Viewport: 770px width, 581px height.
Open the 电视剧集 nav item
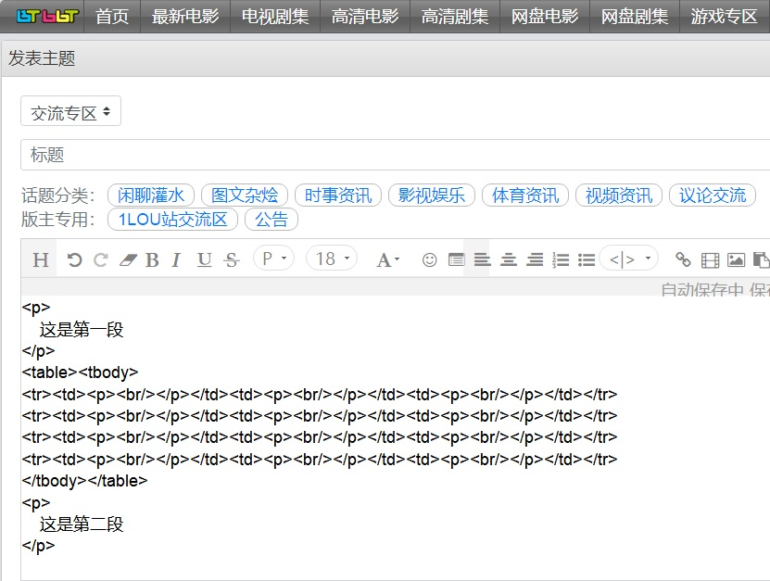pos(275,16)
